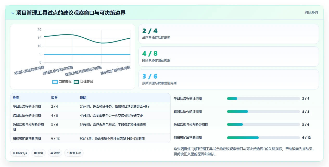Click the 6 / 12 value beside the progress bar
Image resolution: width=329 pixels, height=167 pixels.
click(x=306, y=138)
